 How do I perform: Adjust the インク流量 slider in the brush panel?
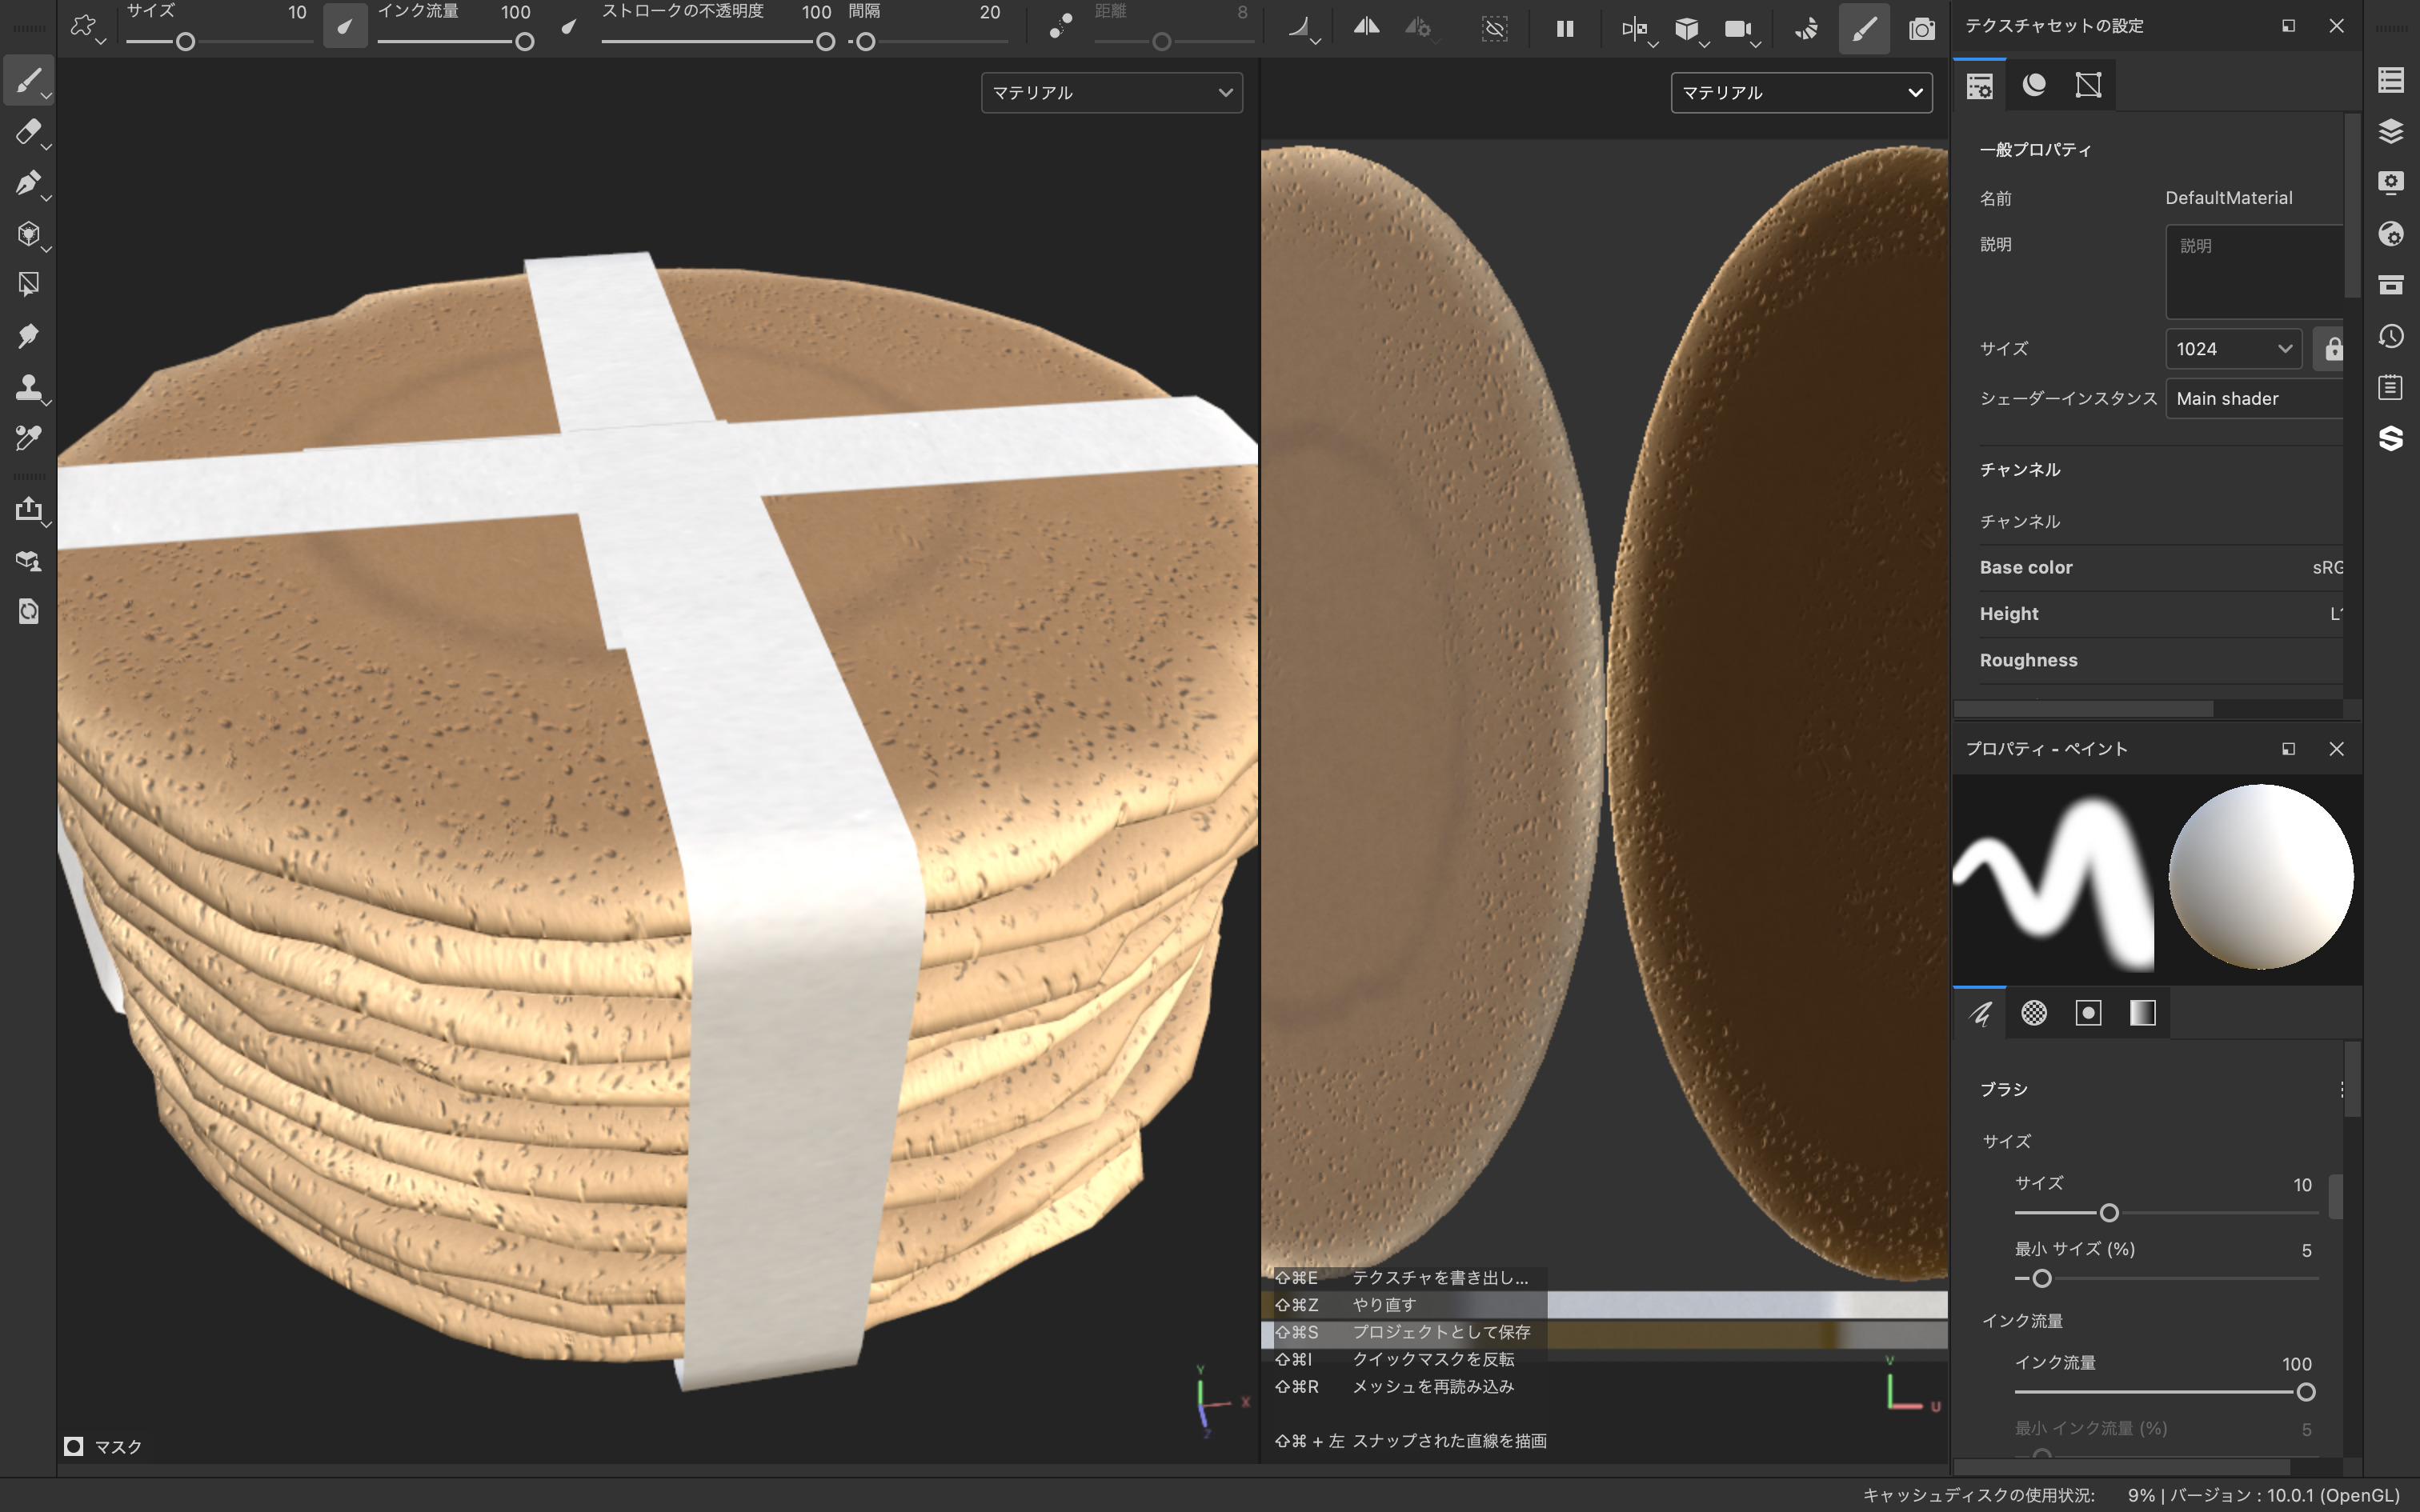[2305, 1392]
